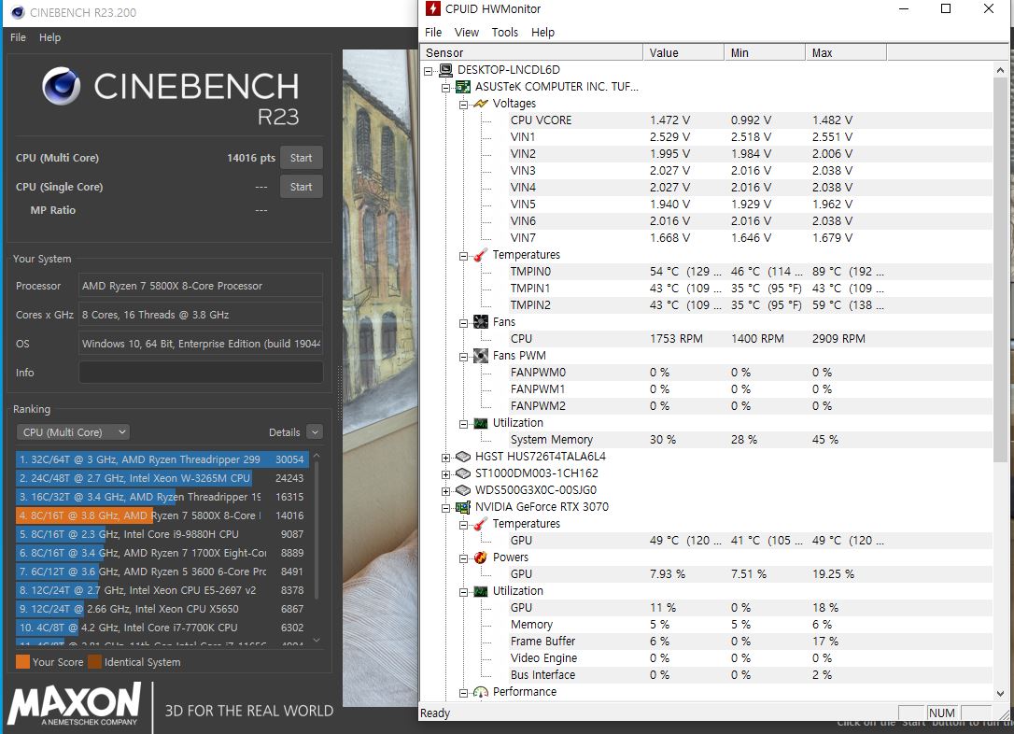
Task: Collapse the NVIDIA GeForce RTX 3070 node
Action: point(445,508)
